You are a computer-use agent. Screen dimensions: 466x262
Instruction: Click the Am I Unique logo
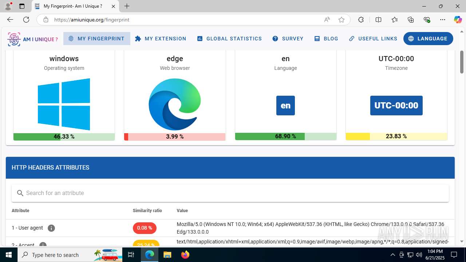(33, 39)
